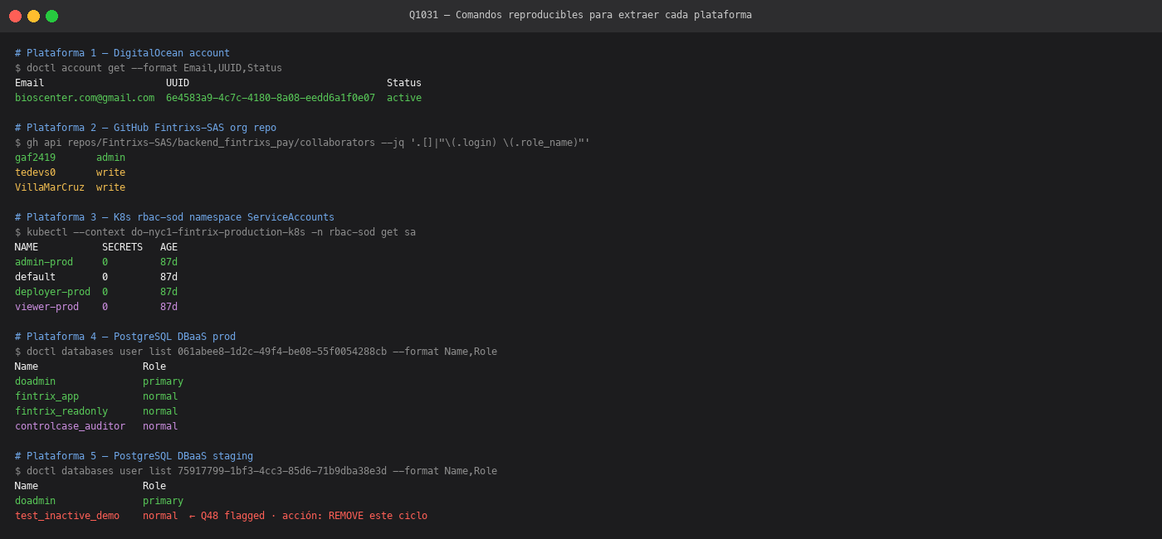The image size is (1162, 539).
Task: Click the viewer-prod service account
Action: point(46,307)
